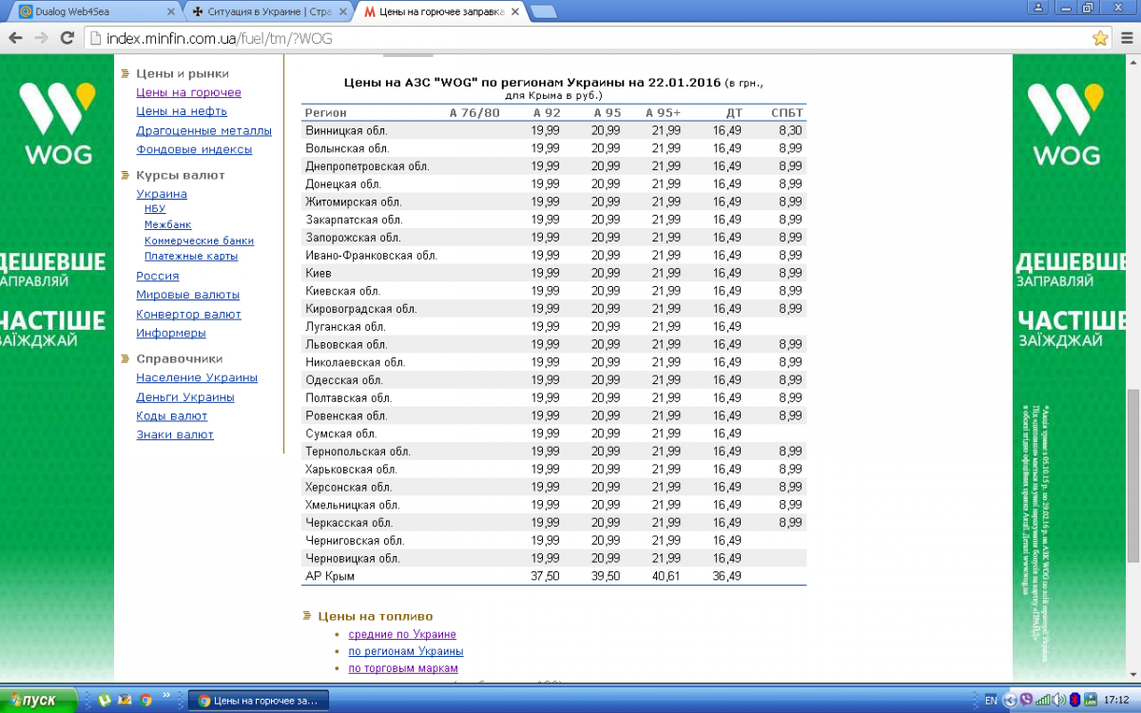Show hidden system tray icons
The height and width of the screenshot is (713, 1141).
coord(1010,701)
